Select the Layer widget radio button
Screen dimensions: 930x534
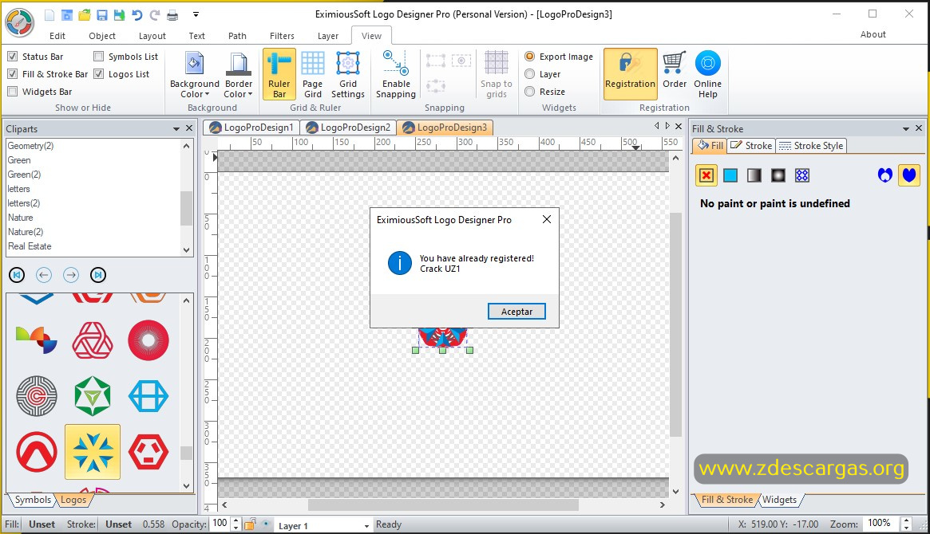click(x=529, y=74)
